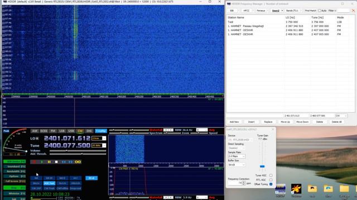Open the first yellow desktop folder icon
This screenshot has width=357, height=200.
312,189
